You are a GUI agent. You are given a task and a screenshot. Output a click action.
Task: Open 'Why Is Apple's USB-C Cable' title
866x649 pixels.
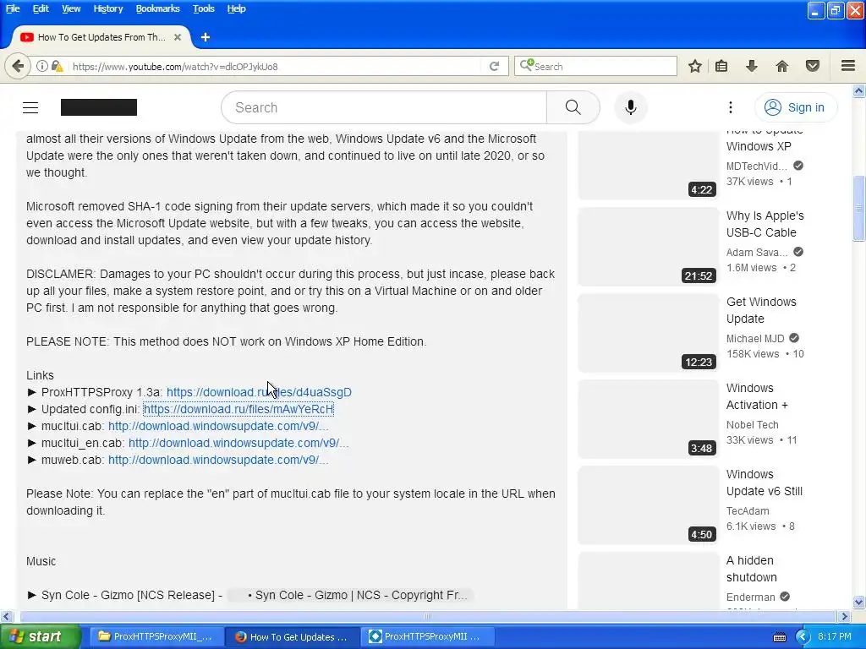[765, 224]
